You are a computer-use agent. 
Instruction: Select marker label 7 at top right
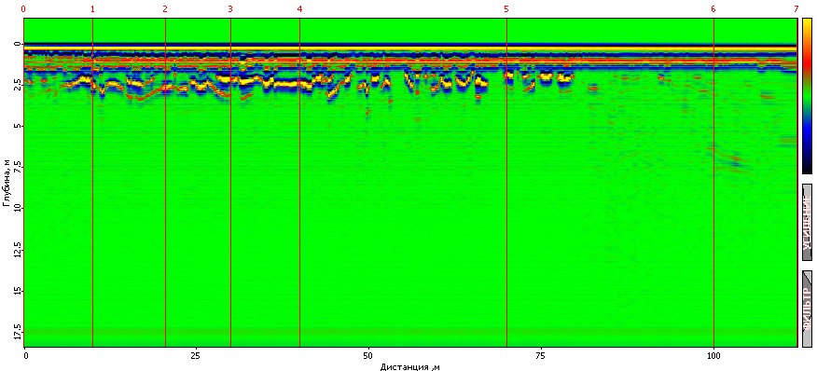(x=796, y=9)
